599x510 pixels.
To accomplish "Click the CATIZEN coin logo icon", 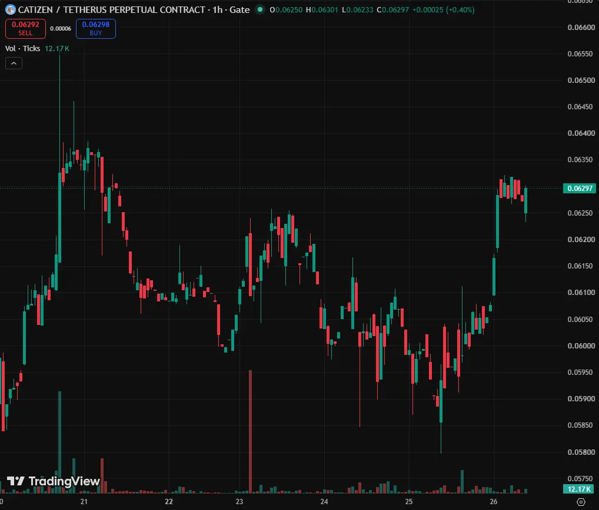I will pyautogui.click(x=11, y=9).
